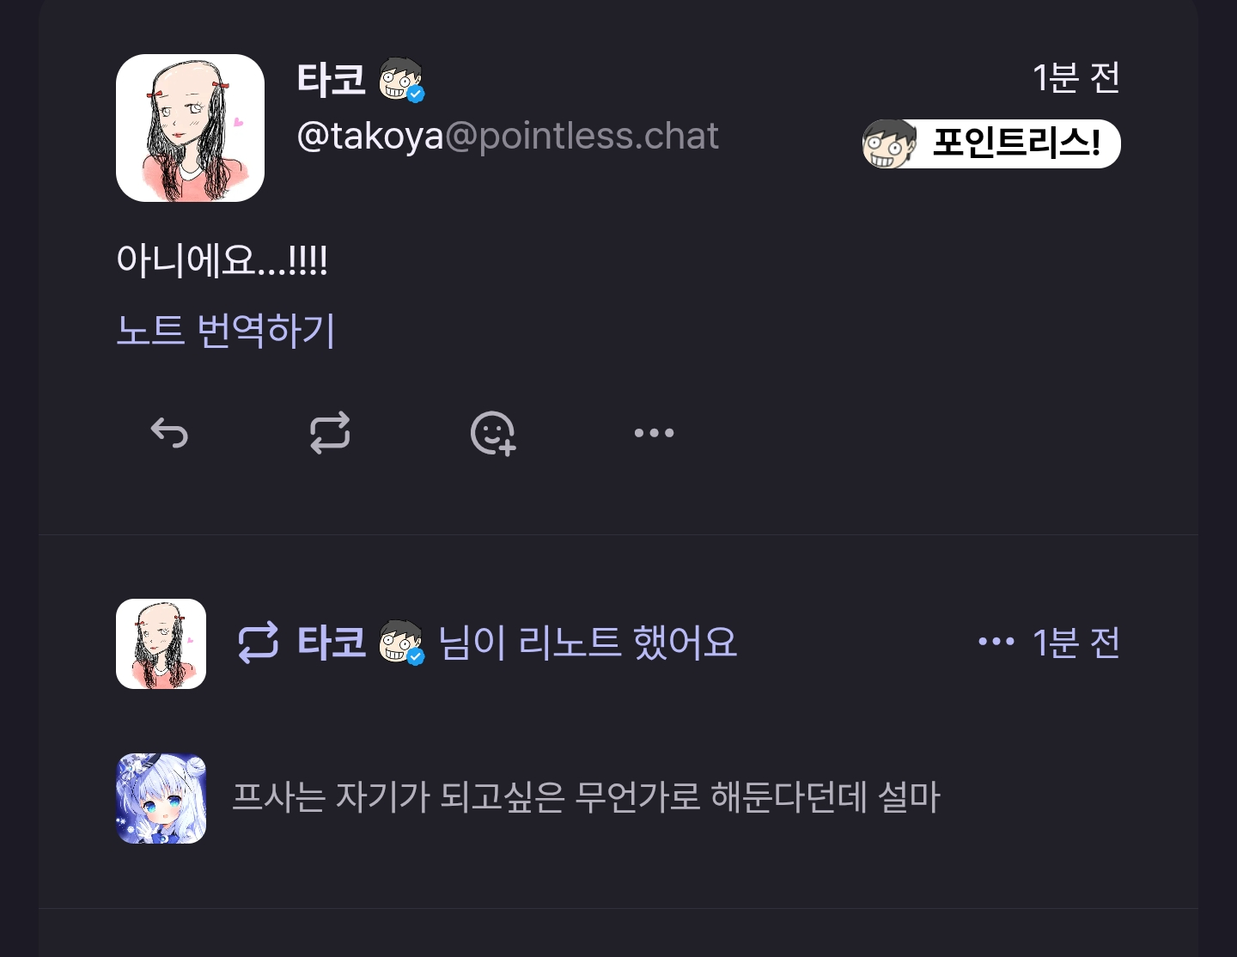Click the 타코 display name on the first note

coord(331,79)
